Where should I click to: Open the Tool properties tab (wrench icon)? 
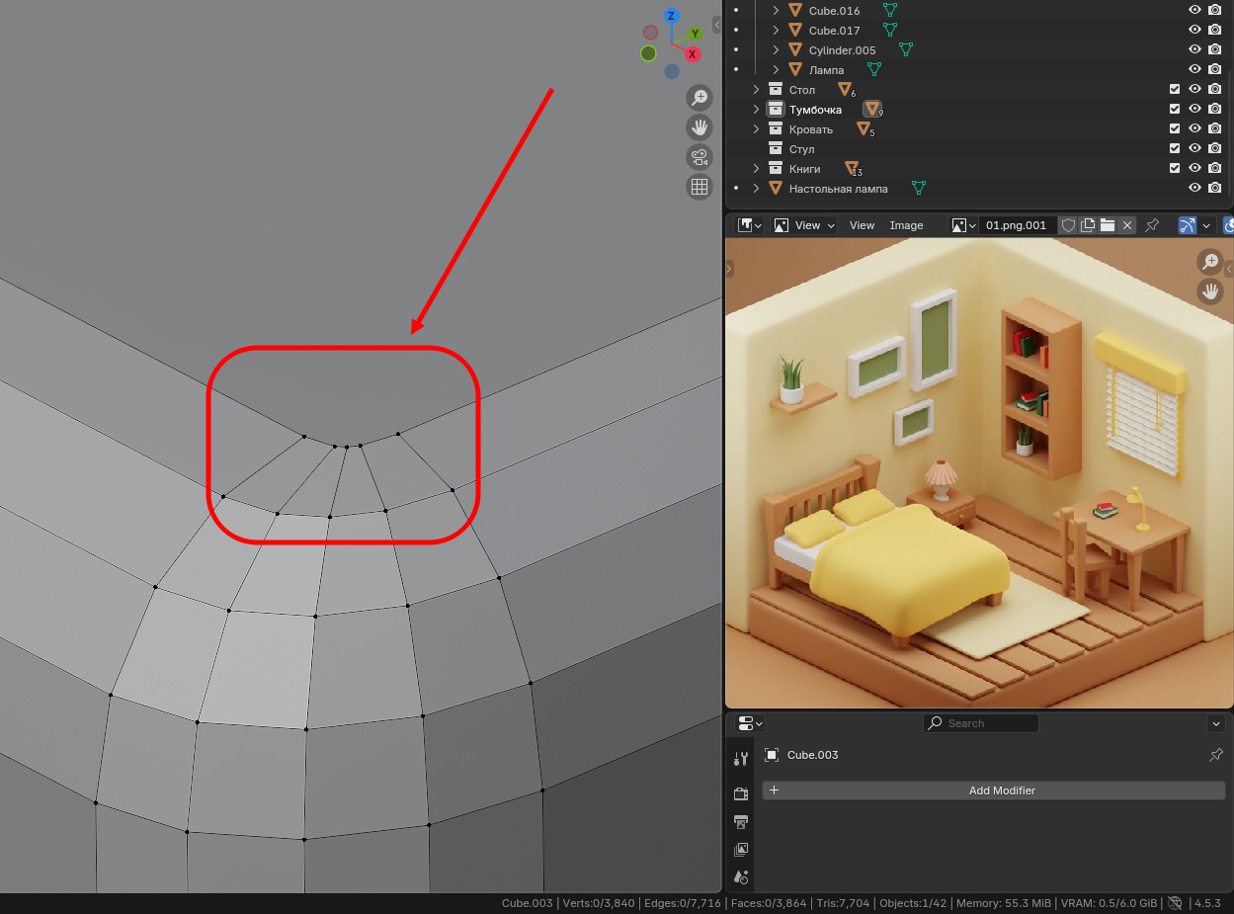tap(741, 759)
